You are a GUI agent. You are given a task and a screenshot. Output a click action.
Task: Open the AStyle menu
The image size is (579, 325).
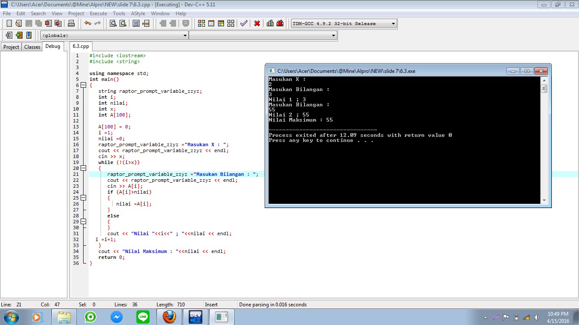(138, 14)
